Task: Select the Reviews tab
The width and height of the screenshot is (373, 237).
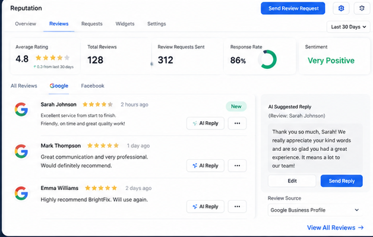Action: click(59, 24)
